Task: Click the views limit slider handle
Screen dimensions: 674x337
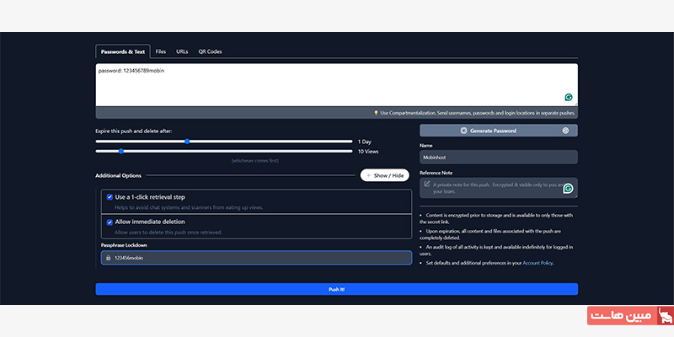Action: coord(121,152)
